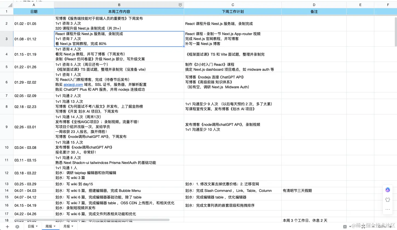Select the date cell 04.15 - 04.19

pos(34,205)
